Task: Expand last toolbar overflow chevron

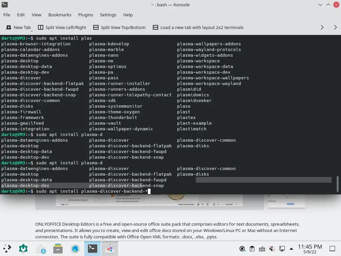Action: click(x=335, y=27)
